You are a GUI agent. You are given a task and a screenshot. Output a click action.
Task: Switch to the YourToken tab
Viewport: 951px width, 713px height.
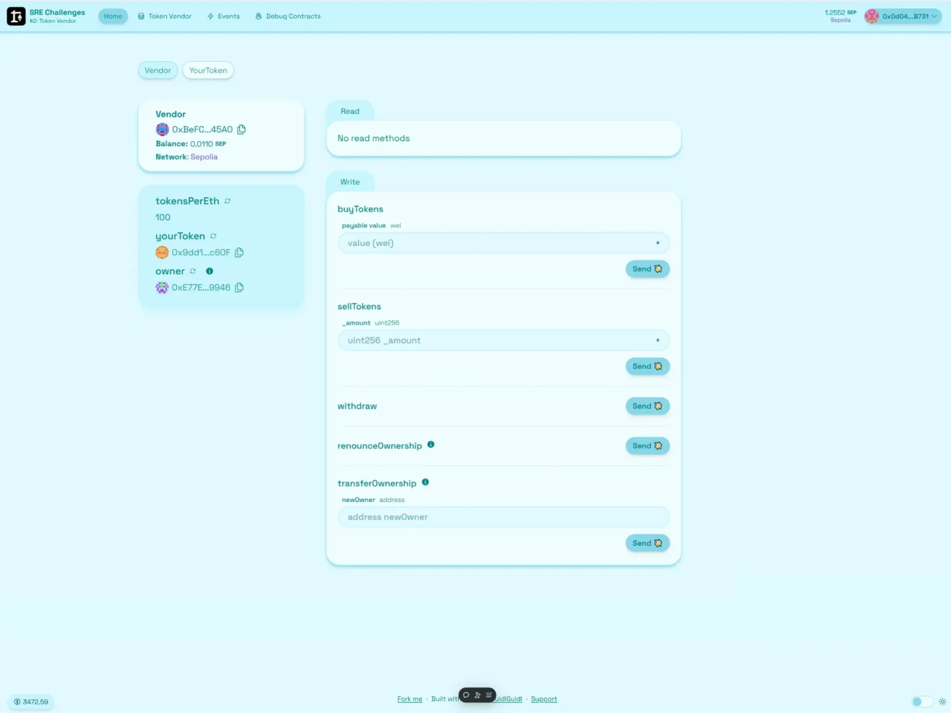[207, 70]
